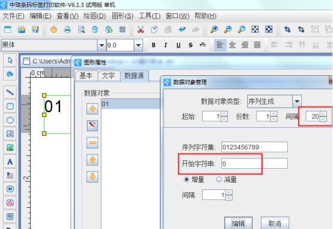This screenshot has height=229, width=333.
Task: Open the 查看(V) menu
Action: 67,16
